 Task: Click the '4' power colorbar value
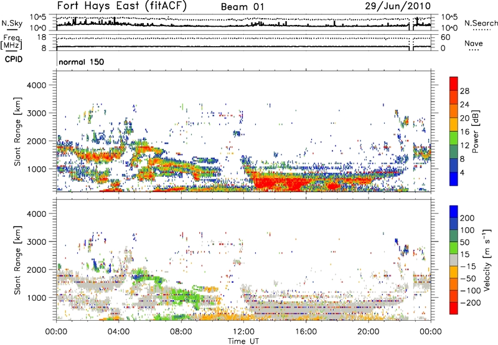pyautogui.click(x=462, y=172)
